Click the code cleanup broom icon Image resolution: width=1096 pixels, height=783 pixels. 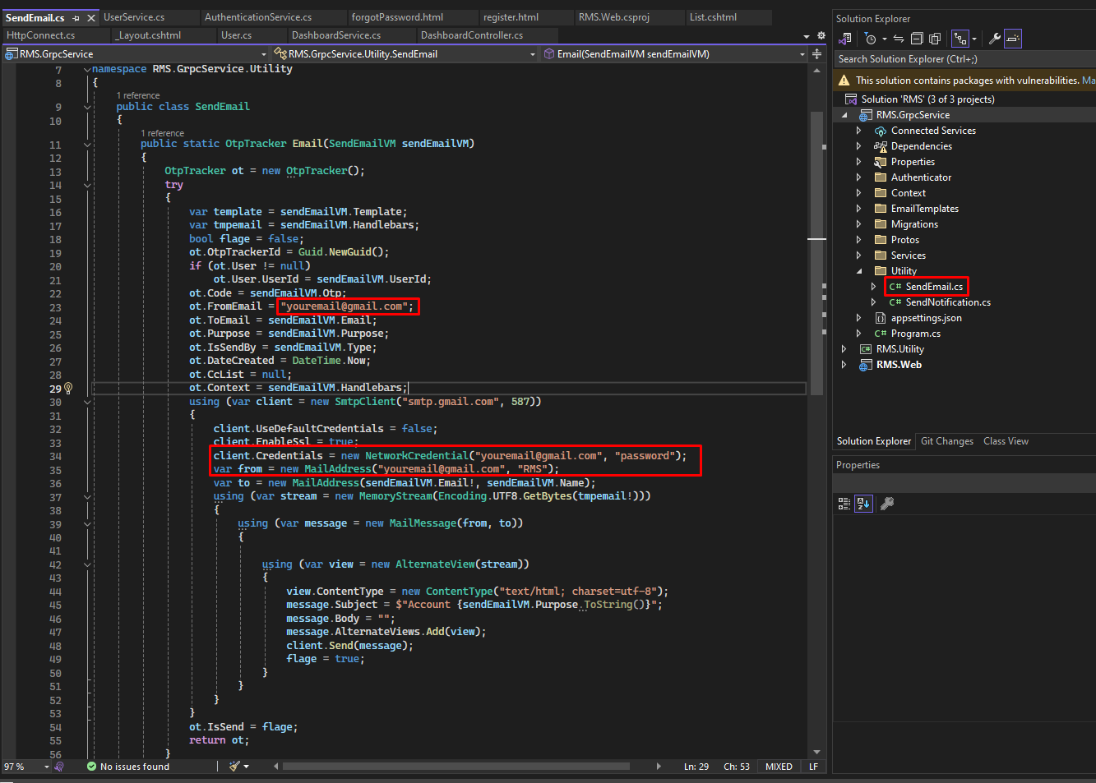235,767
